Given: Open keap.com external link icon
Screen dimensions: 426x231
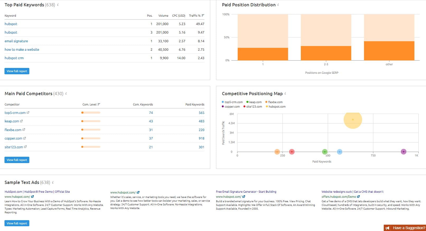Looking at the screenshot, I should click(21, 121).
